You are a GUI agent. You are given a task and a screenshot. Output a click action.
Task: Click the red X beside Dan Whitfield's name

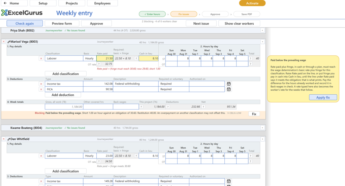click(x=3, y=139)
